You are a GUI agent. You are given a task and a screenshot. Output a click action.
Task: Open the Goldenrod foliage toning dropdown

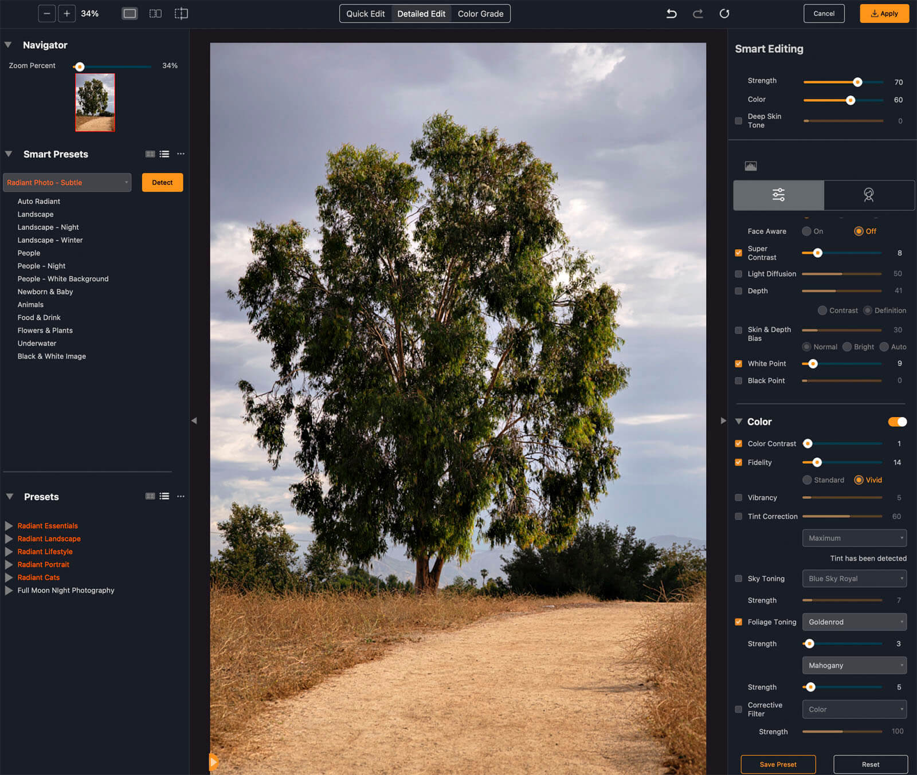point(855,622)
